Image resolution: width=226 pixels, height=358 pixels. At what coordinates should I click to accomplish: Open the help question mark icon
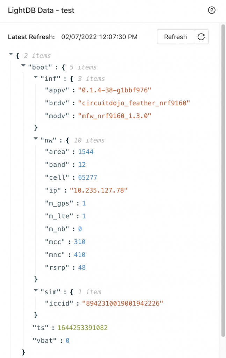[212, 10]
